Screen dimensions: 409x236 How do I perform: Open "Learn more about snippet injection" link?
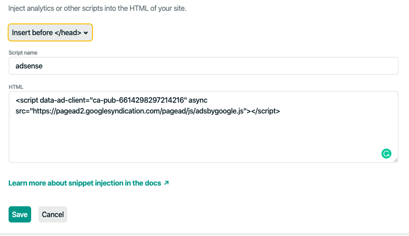pyautogui.click(x=84, y=183)
